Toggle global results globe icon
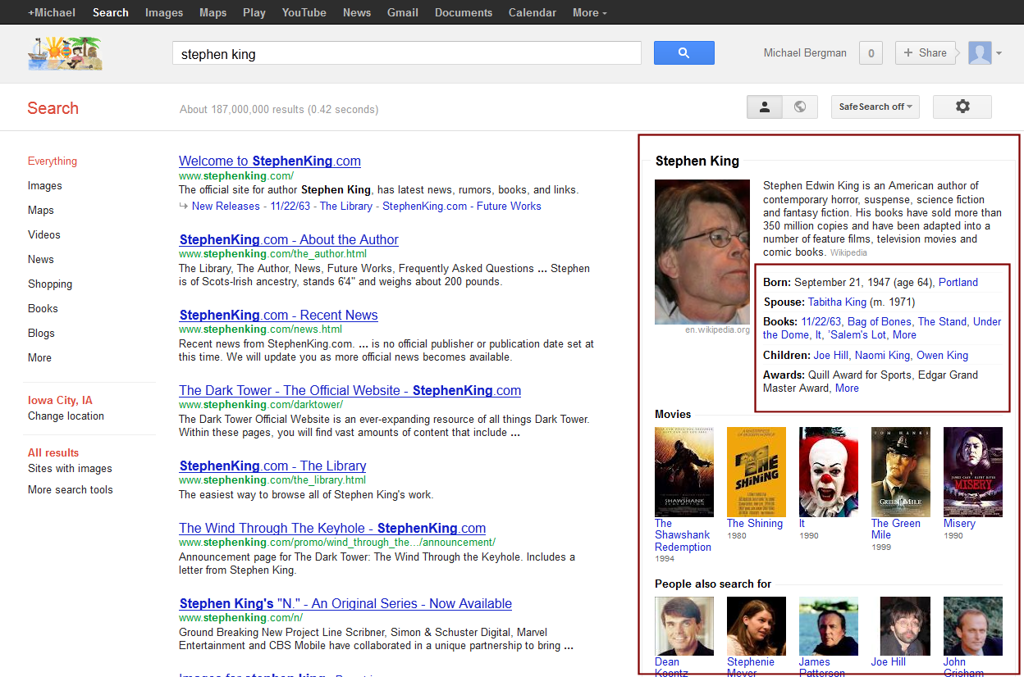This screenshot has width=1024, height=677. pos(800,107)
